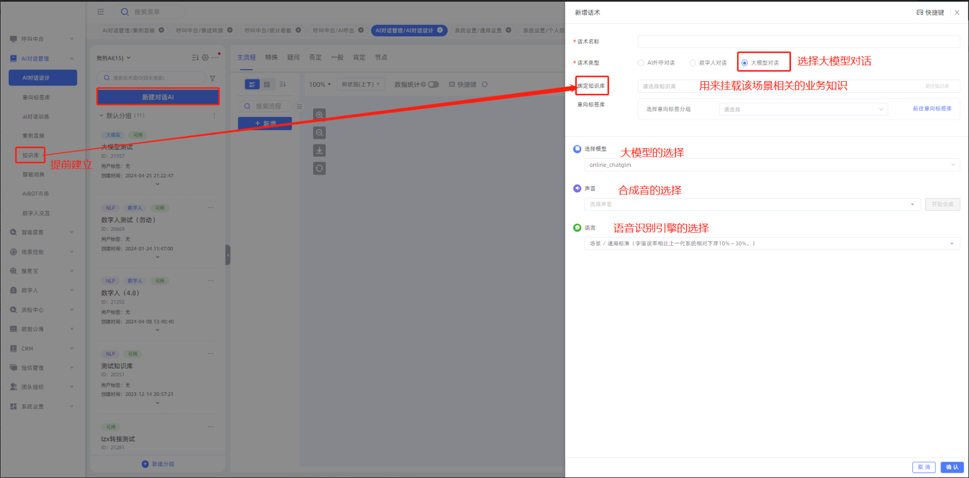Select the 数字人对话 radio option
The height and width of the screenshot is (478, 969).
pyautogui.click(x=693, y=63)
